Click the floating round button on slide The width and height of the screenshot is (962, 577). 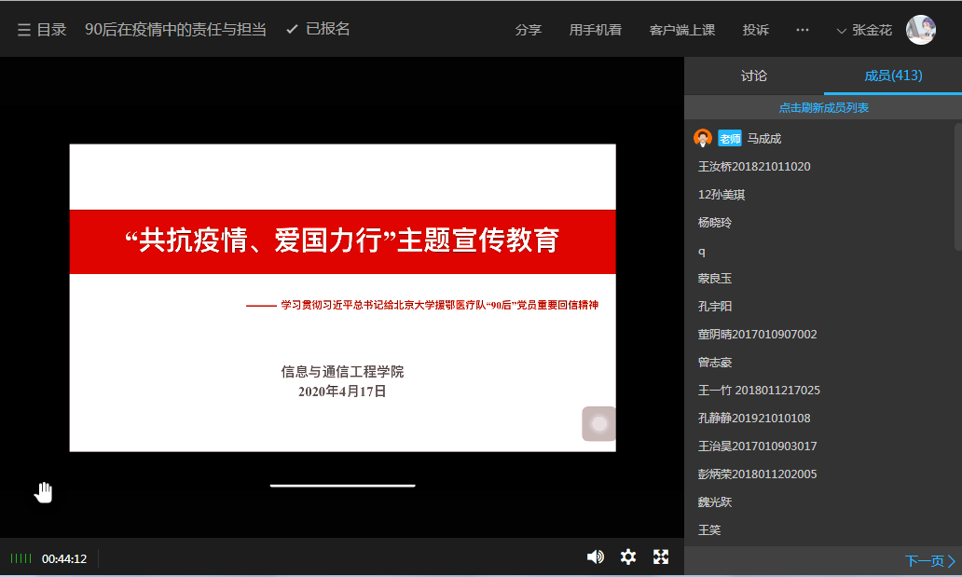pyautogui.click(x=598, y=424)
